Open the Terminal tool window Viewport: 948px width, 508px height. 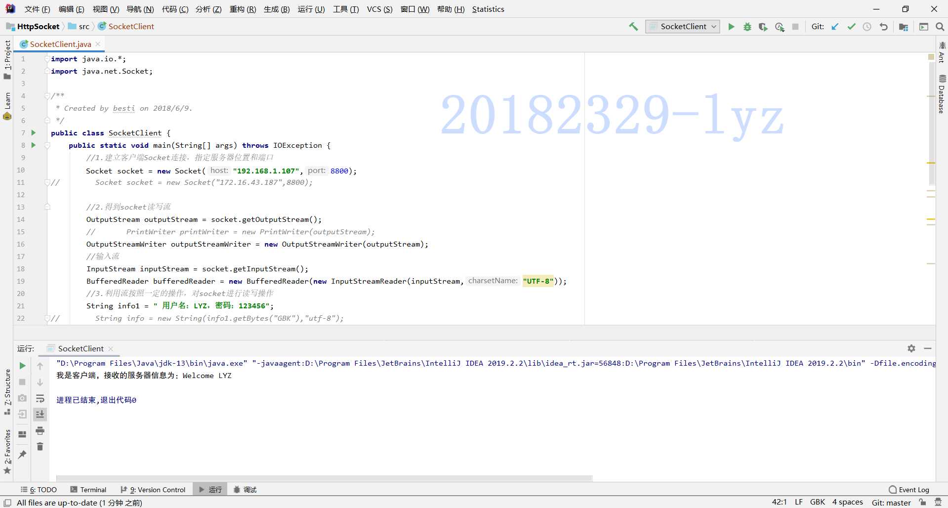[88, 490]
